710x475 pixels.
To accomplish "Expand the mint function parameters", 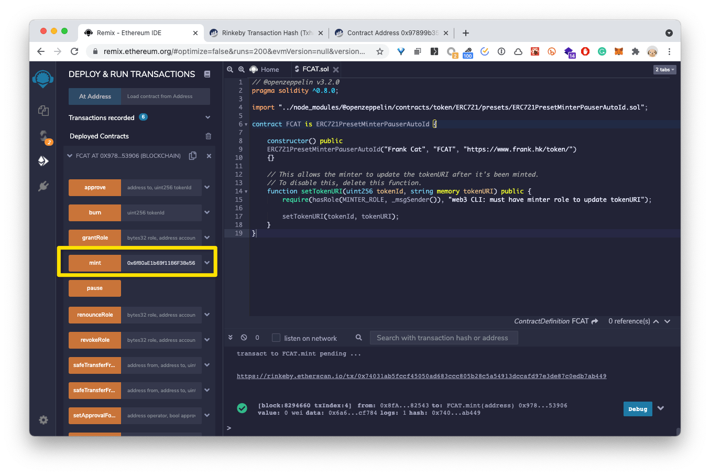I will click(207, 263).
